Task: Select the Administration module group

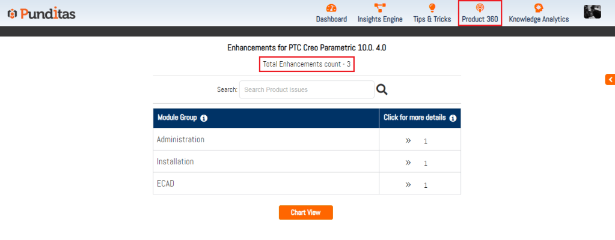Action: pyautogui.click(x=180, y=140)
